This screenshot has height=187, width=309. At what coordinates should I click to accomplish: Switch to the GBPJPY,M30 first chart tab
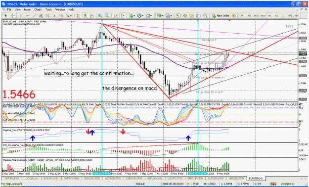(12, 179)
